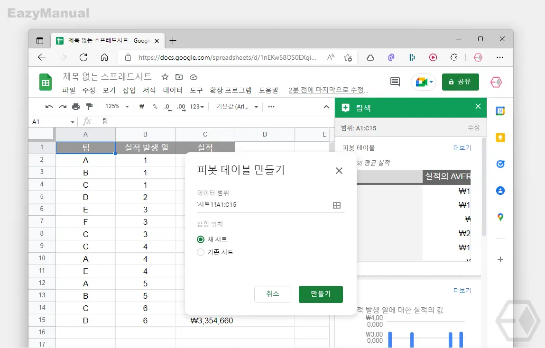Apply percent format icon
The height and width of the screenshot is (348, 545).
tap(155, 107)
